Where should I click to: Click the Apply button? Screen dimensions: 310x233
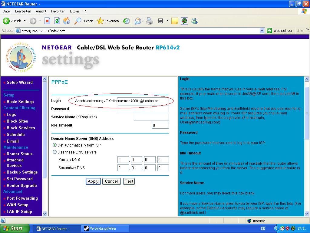coord(93,181)
